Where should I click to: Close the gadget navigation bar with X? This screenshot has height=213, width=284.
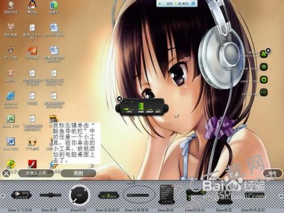point(7,173)
